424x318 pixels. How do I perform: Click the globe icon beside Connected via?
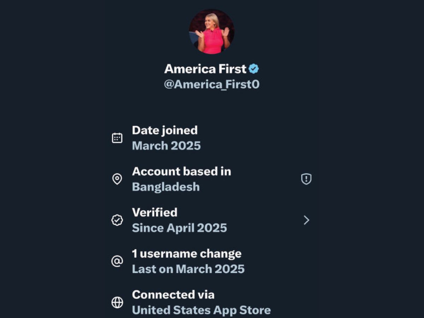pos(117,302)
